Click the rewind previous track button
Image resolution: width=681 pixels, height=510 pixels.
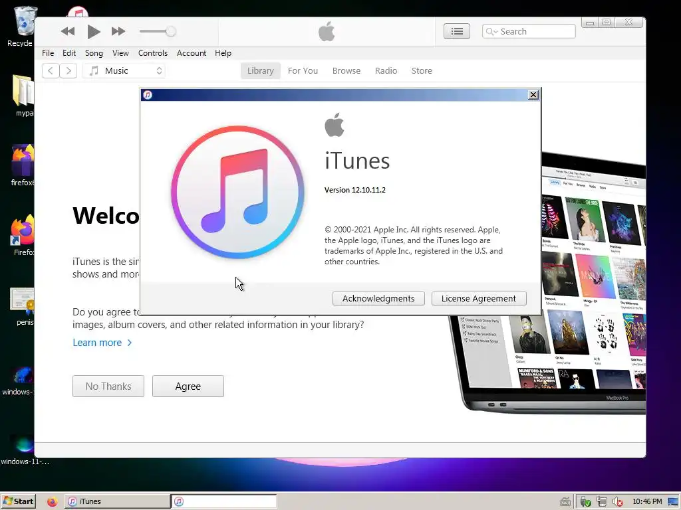click(x=68, y=31)
